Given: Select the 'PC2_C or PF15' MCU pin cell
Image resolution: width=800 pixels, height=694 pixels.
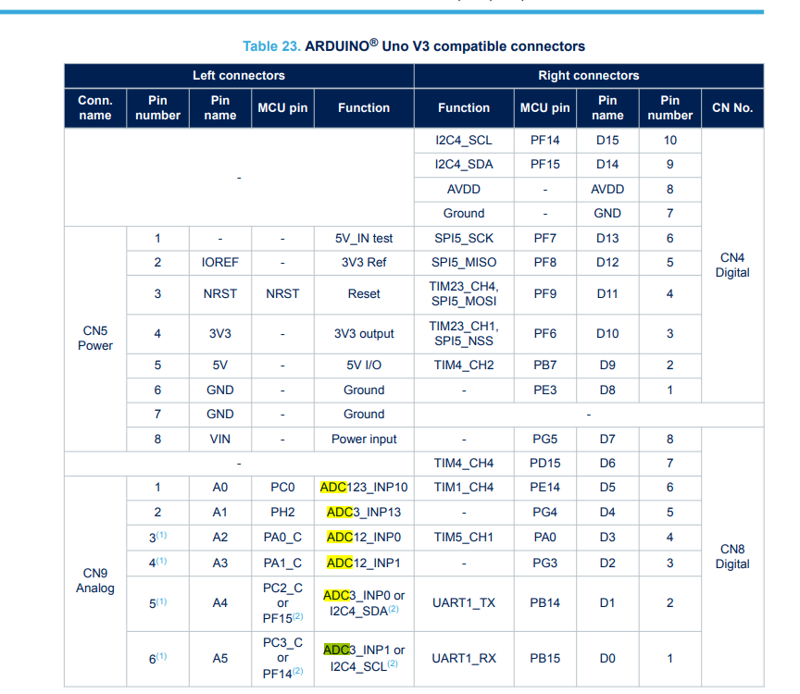Looking at the screenshot, I should point(282,603).
